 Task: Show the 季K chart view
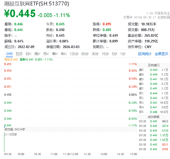pyautogui.click(x=55, y=54)
